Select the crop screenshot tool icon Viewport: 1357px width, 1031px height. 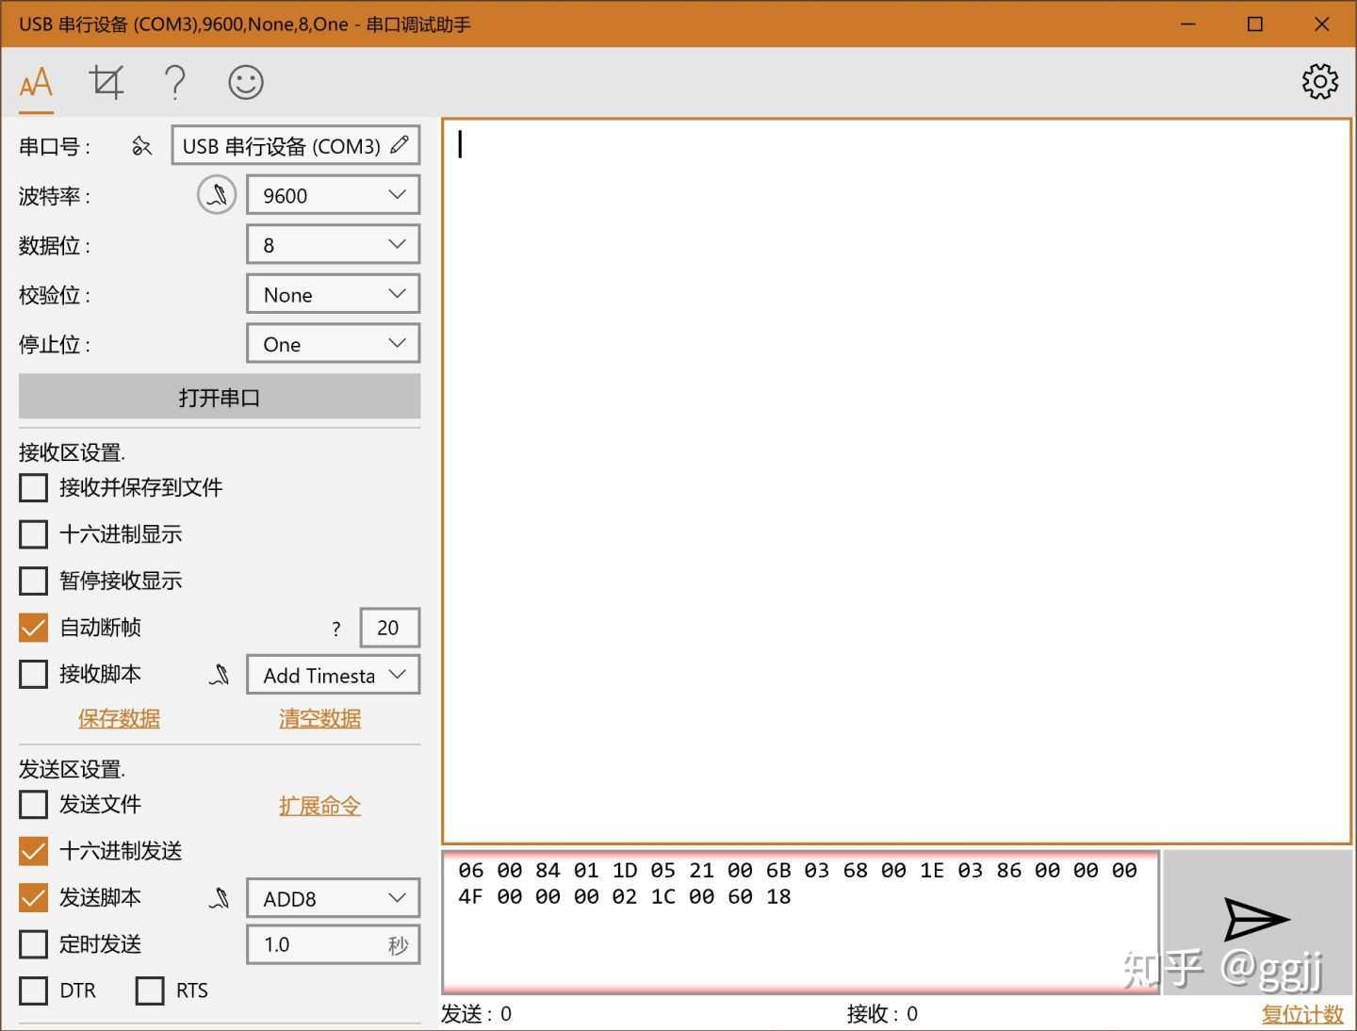point(106,83)
